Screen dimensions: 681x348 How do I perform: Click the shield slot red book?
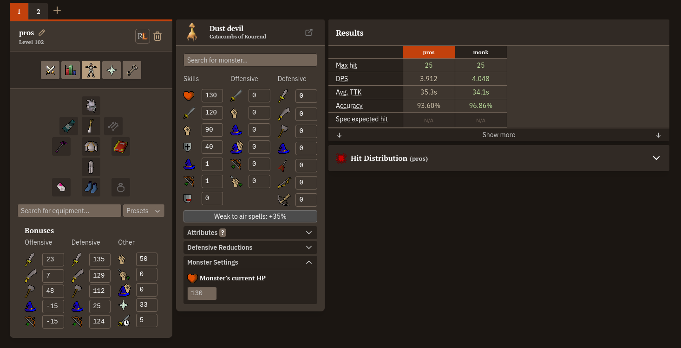coord(121,146)
